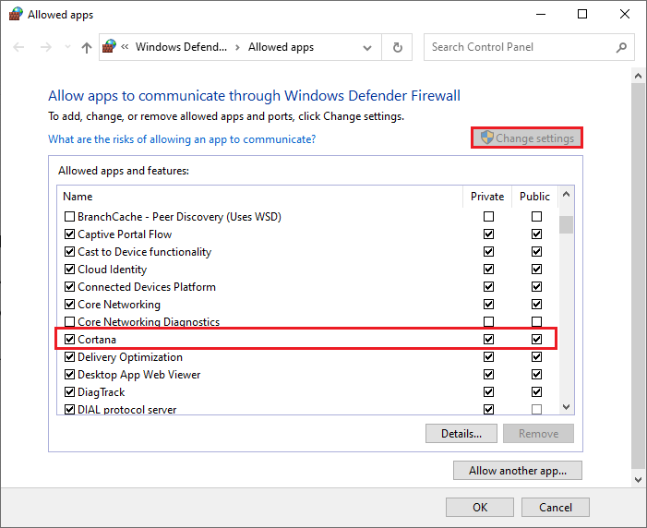Select Windows Defend... breadcrumb segment
This screenshot has height=528, width=647.
point(182,47)
